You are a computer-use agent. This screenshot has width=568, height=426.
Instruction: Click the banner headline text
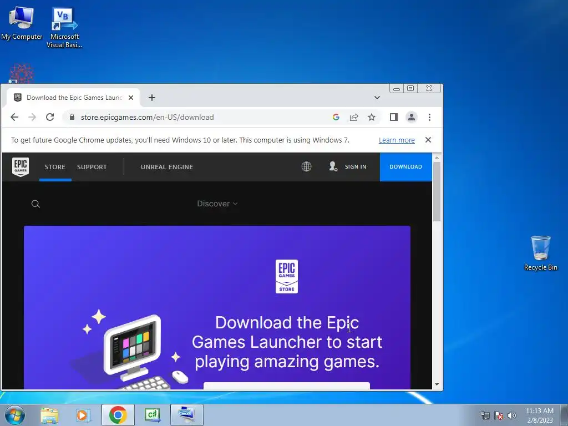(x=287, y=342)
